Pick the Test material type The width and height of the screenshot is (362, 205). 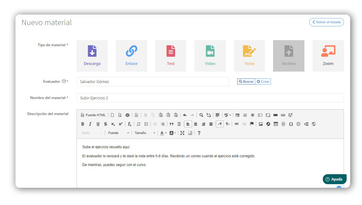tap(171, 56)
